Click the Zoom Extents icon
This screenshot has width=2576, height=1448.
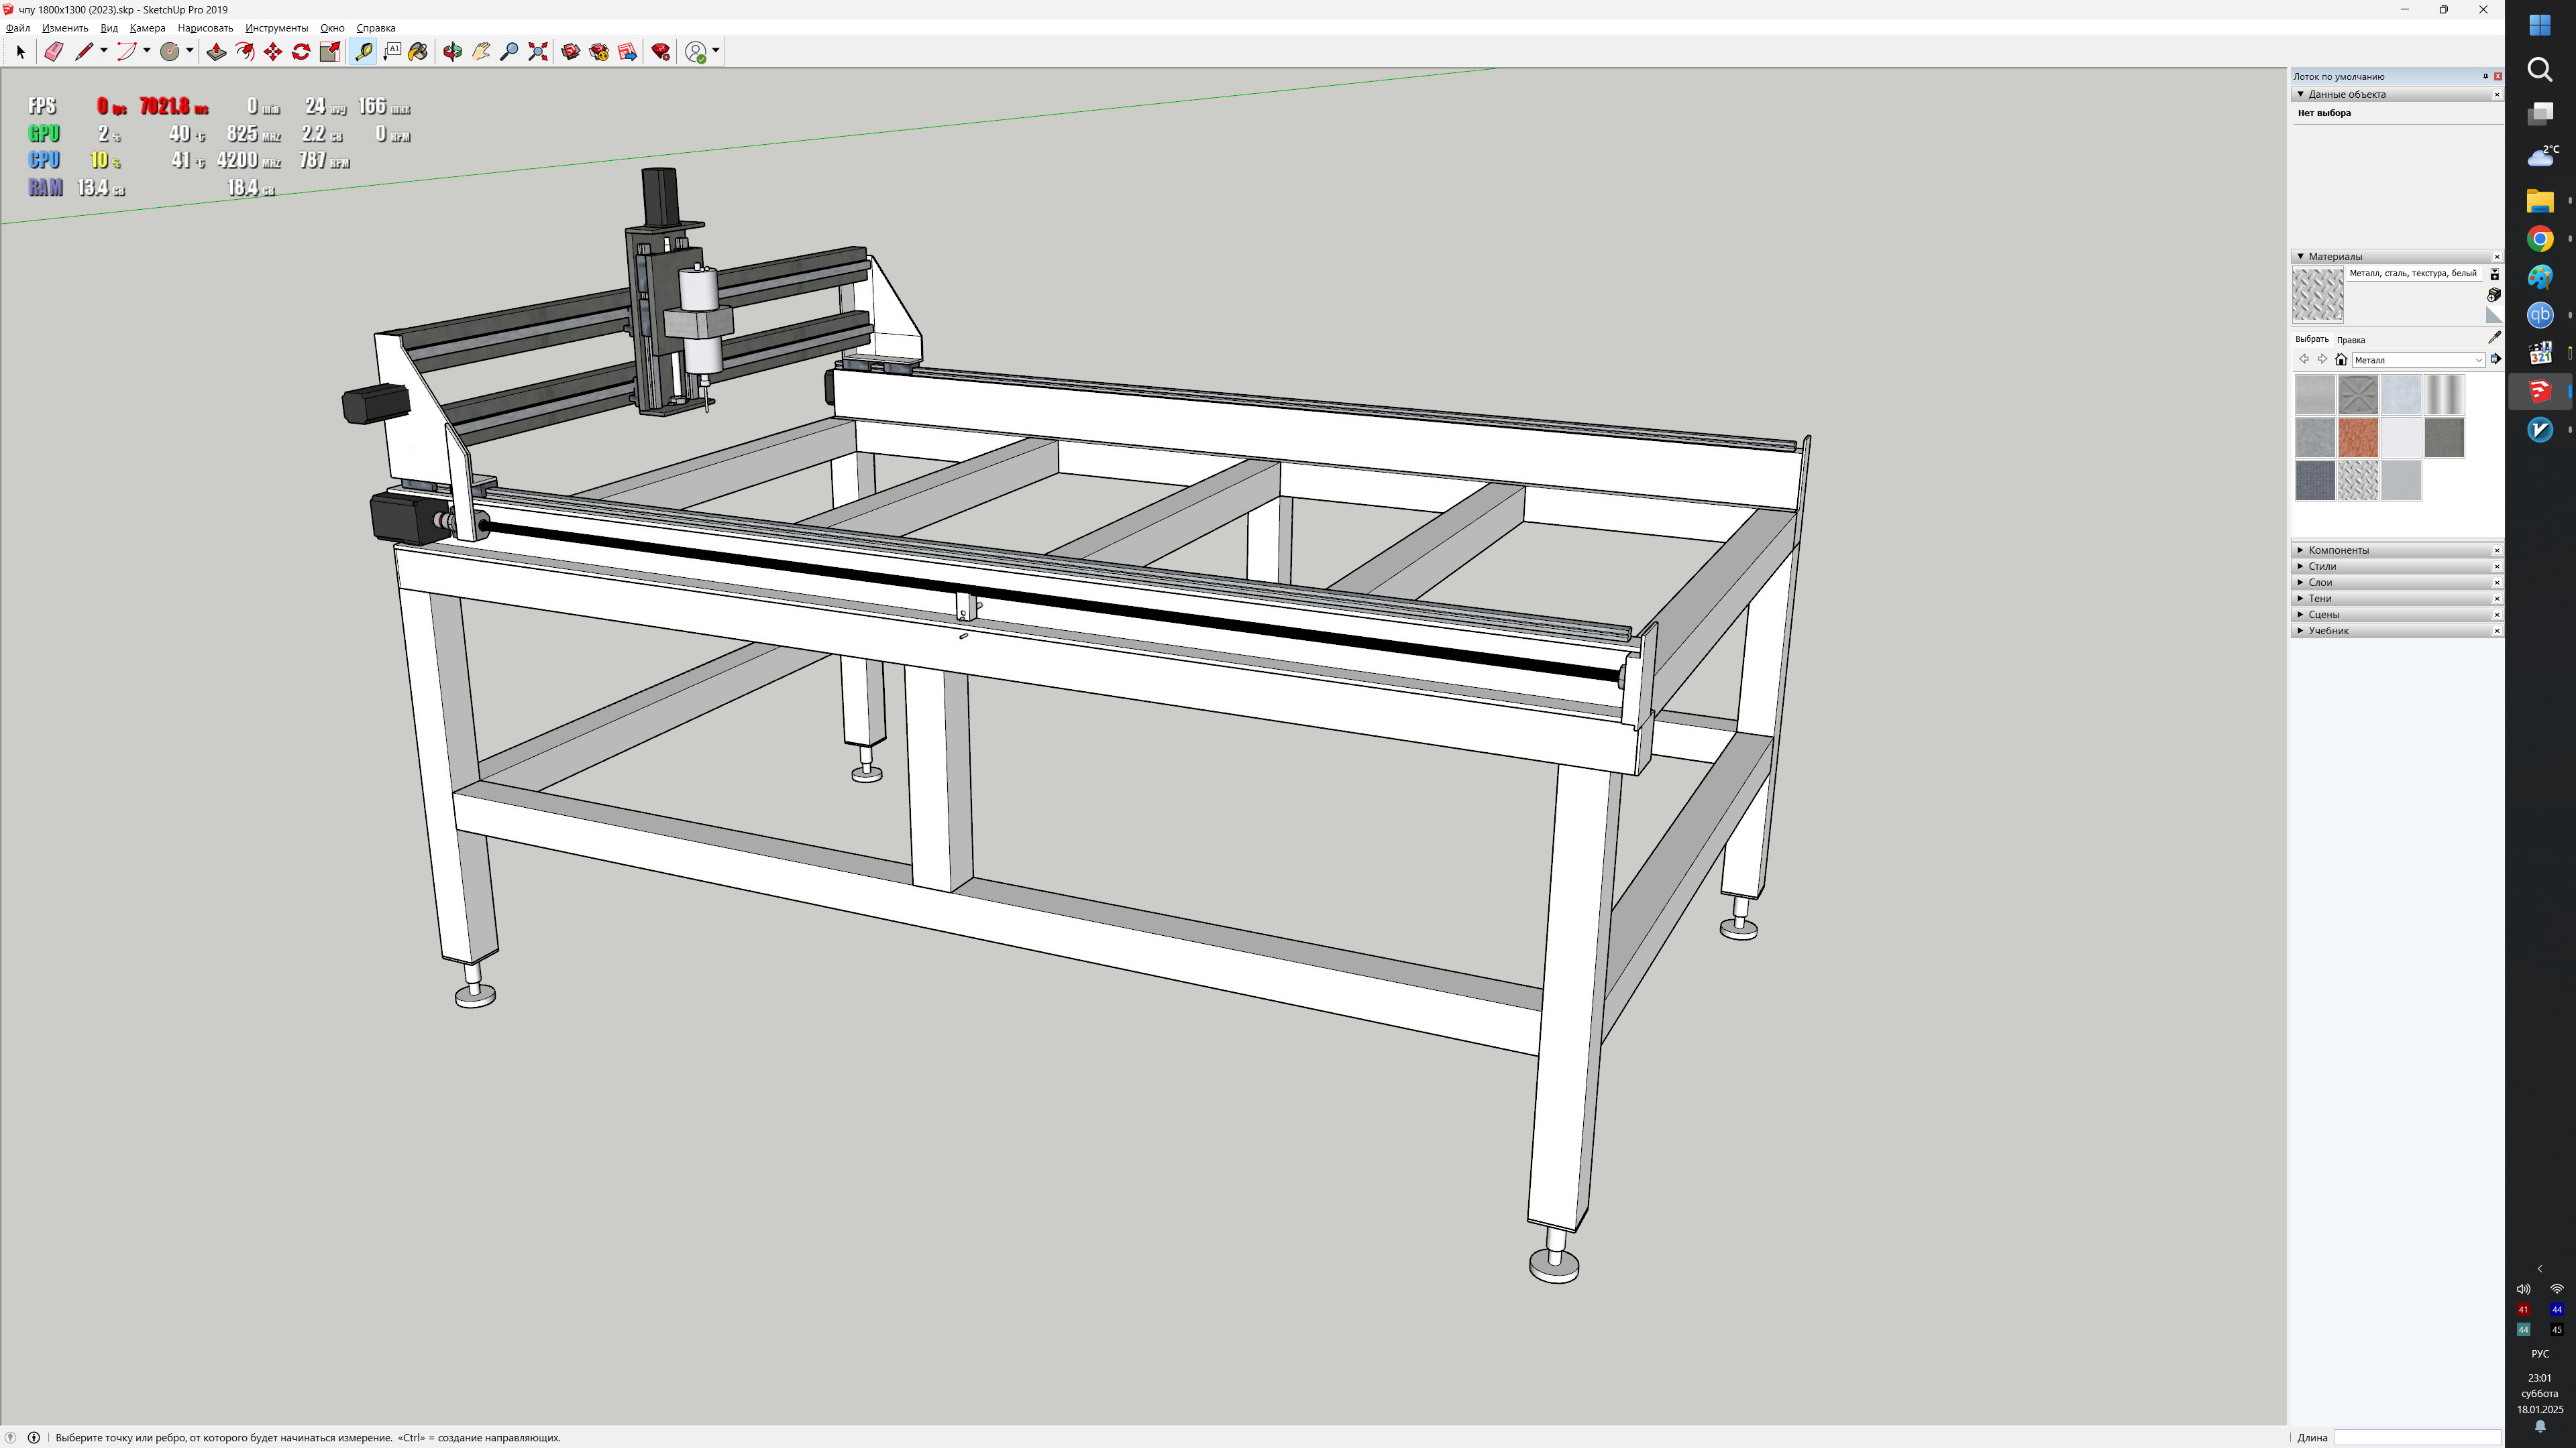click(x=538, y=52)
